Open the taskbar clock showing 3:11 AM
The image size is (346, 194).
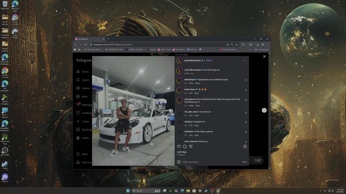tap(340, 191)
